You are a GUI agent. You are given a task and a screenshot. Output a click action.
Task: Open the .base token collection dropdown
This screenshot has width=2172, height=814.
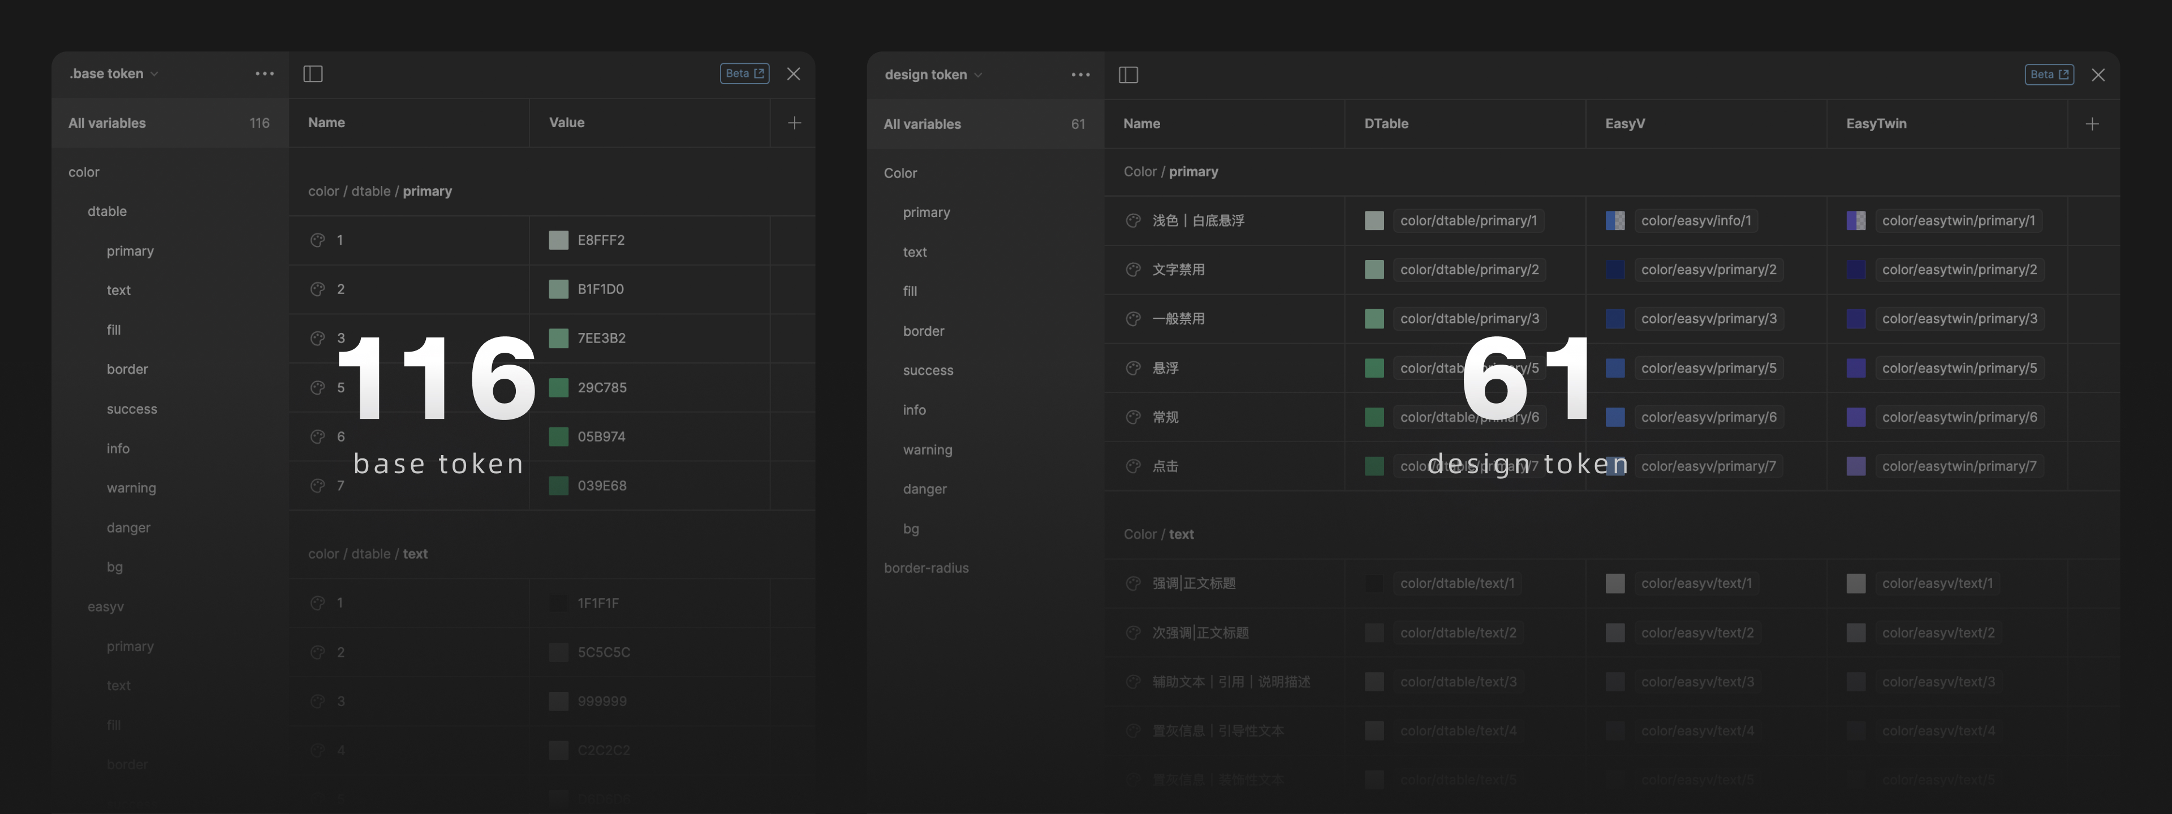coord(114,74)
